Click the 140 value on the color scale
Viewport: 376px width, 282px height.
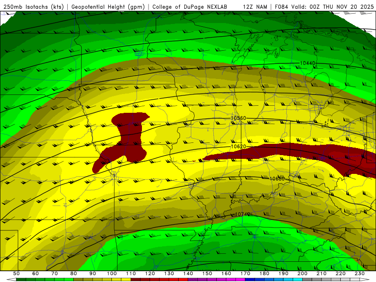click(x=188, y=274)
